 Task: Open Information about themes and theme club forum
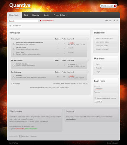pos(30,43)
